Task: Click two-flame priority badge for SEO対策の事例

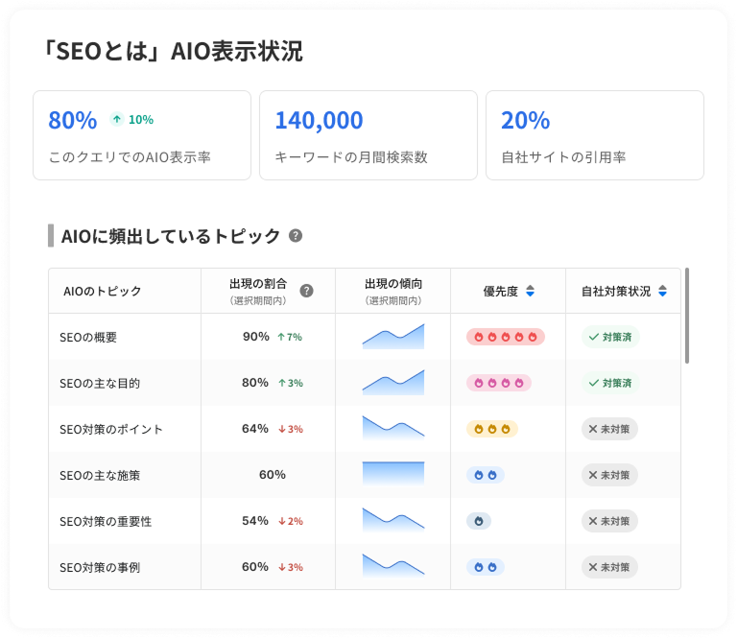Action: point(485,567)
